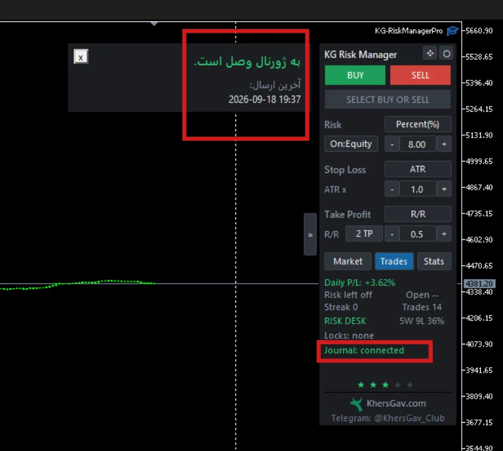Image resolution: width=503 pixels, height=451 pixels.
Task: Toggle the 2 TP option
Action: 364,234
